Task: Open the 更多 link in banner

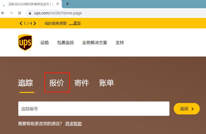Action: 75,23
